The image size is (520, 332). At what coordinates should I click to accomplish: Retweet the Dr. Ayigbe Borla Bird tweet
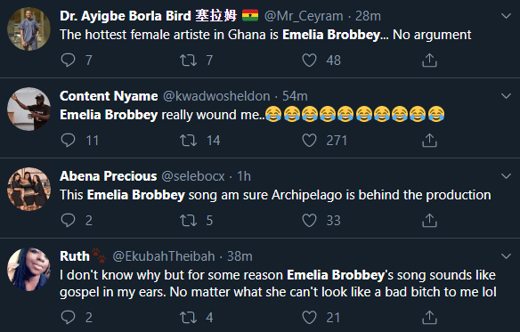pos(188,60)
